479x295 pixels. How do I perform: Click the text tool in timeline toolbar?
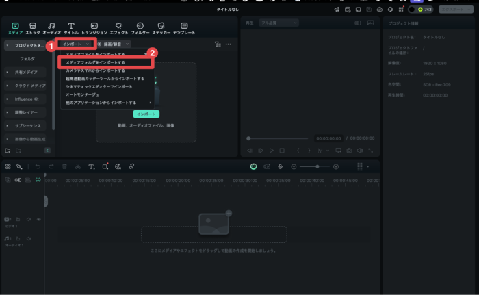coord(92,166)
